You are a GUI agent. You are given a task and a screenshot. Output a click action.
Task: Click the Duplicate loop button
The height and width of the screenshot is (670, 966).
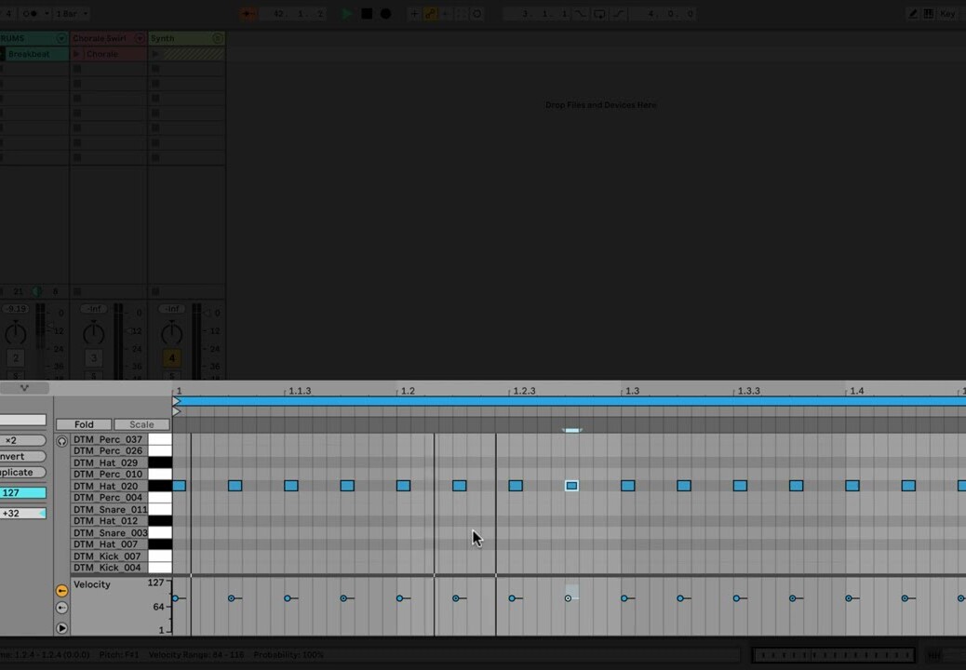pyautogui.click(x=22, y=473)
